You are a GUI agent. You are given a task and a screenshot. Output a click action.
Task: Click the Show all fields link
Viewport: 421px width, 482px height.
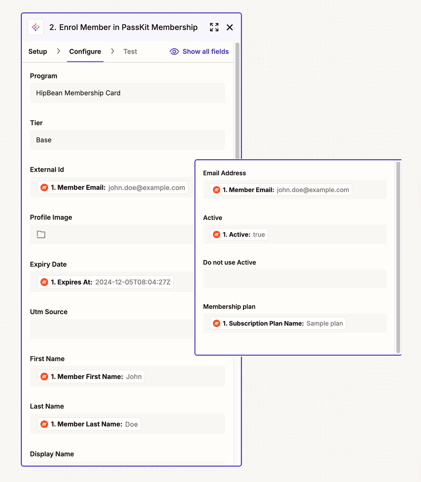[206, 51]
